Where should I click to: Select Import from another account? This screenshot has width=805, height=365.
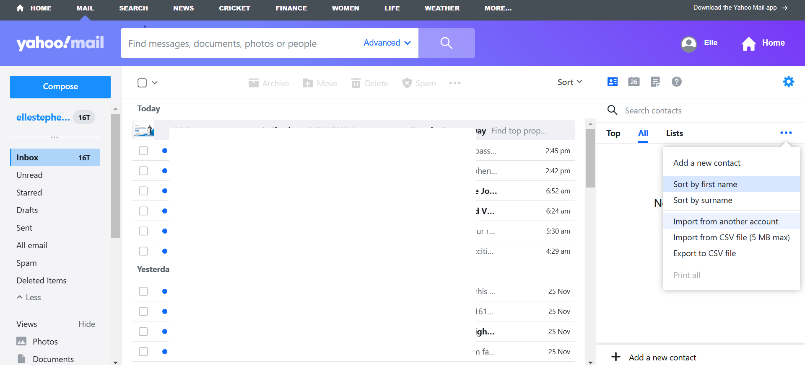tap(732, 221)
